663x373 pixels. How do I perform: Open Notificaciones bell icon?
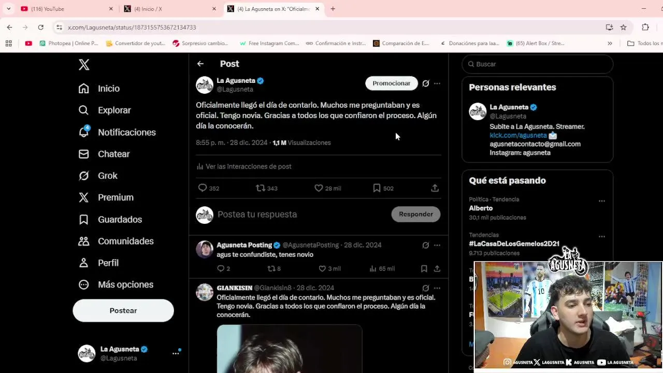(x=83, y=132)
